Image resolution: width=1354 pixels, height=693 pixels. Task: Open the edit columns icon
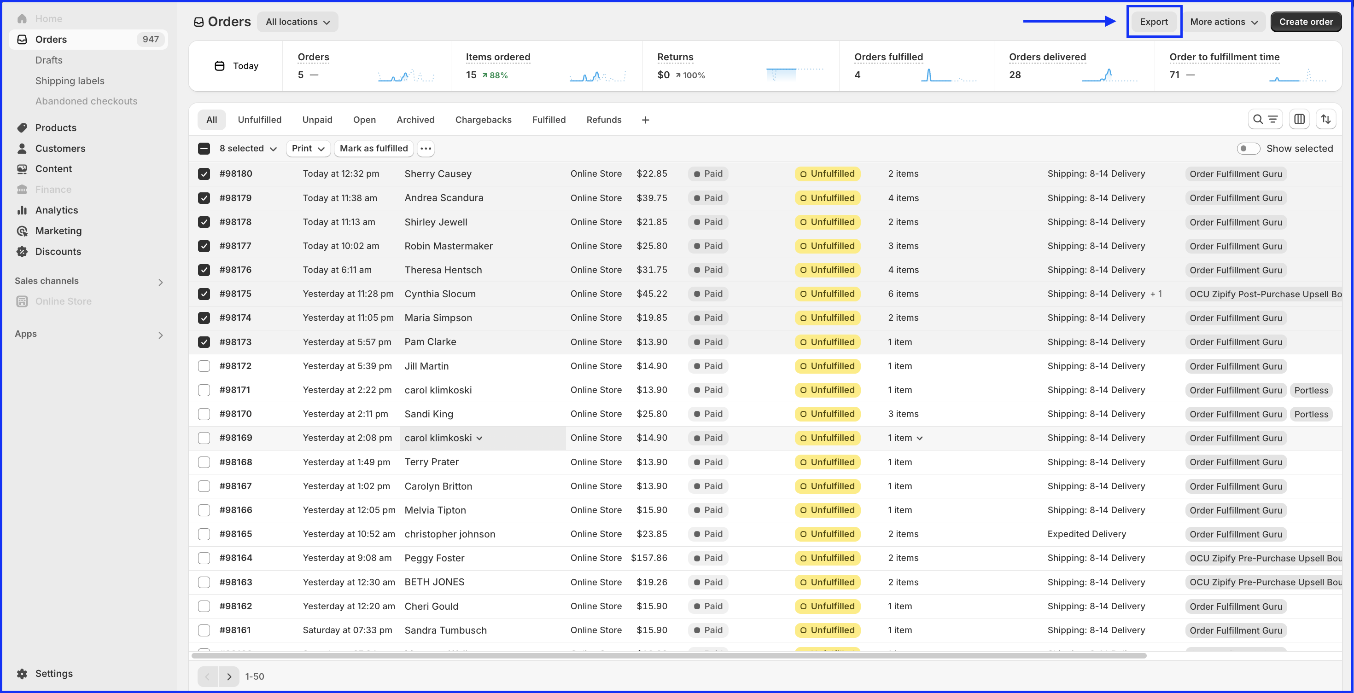[1299, 120]
